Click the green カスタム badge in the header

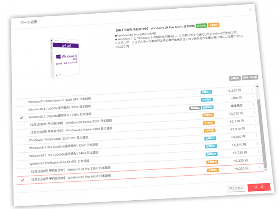[201, 26]
